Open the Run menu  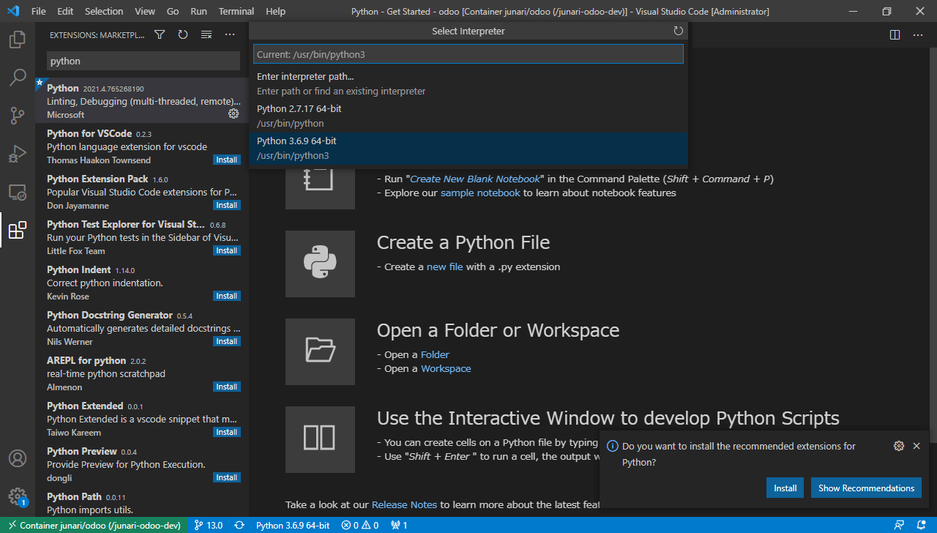[198, 11]
